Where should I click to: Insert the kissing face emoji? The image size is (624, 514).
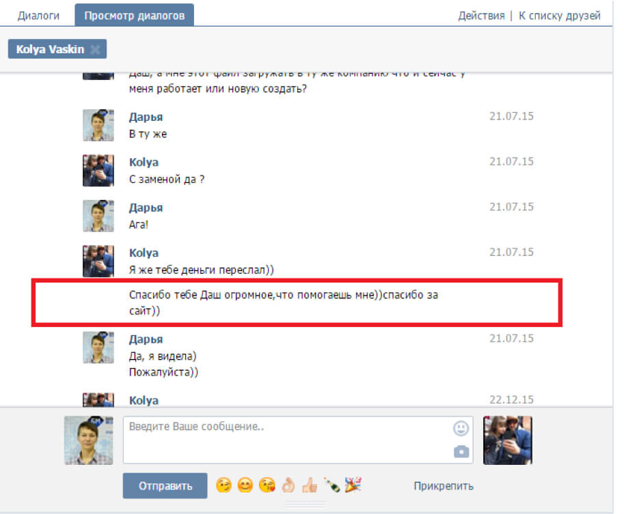point(267,485)
